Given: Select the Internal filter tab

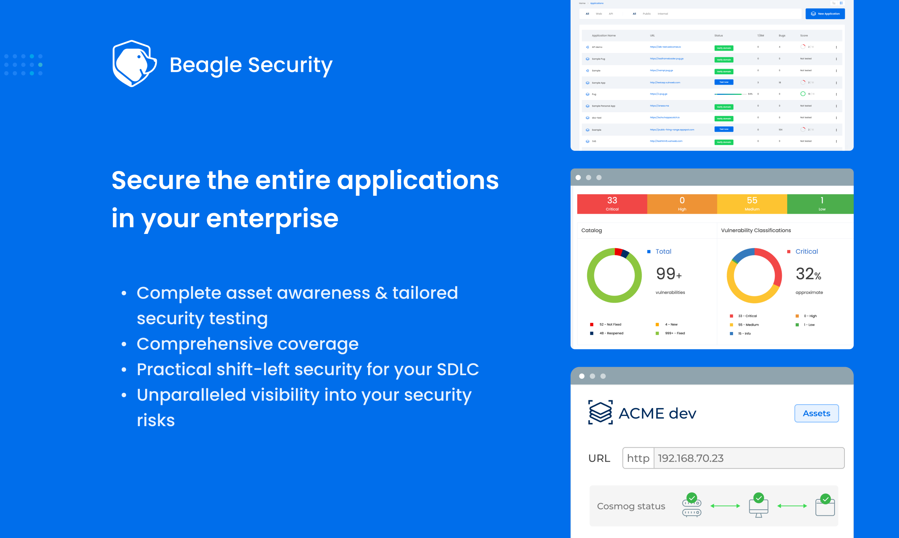Looking at the screenshot, I should pyautogui.click(x=663, y=14).
